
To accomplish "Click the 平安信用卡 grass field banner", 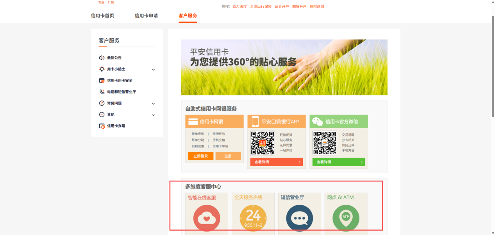I will point(284,67).
